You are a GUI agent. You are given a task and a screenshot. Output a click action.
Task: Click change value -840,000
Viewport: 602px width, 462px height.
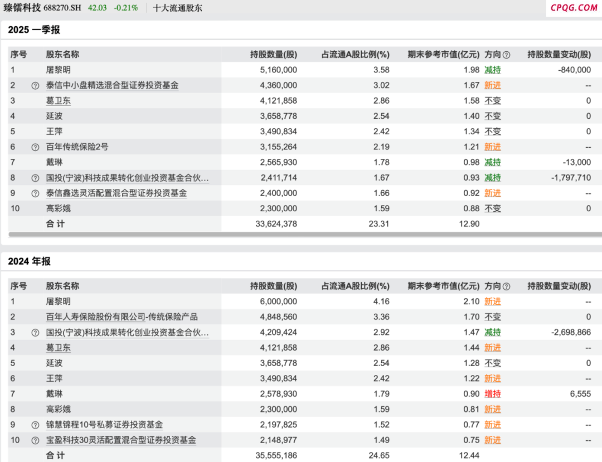pyautogui.click(x=574, y=70)
